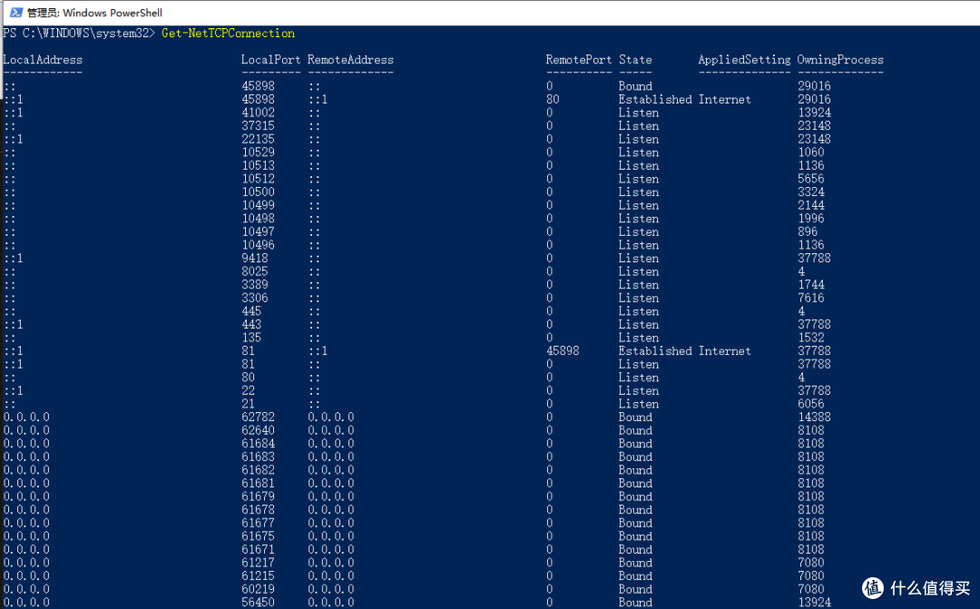Click the LocalPort column header
Screen dimensions: 980x609
pyautogui.click(x=270, y=60)
